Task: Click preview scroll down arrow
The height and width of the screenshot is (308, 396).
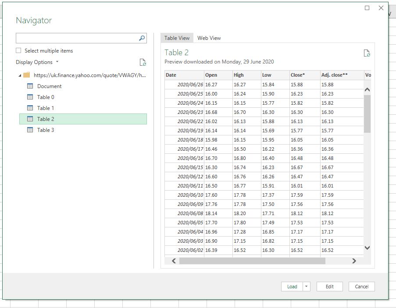Action: coord(367,248)
